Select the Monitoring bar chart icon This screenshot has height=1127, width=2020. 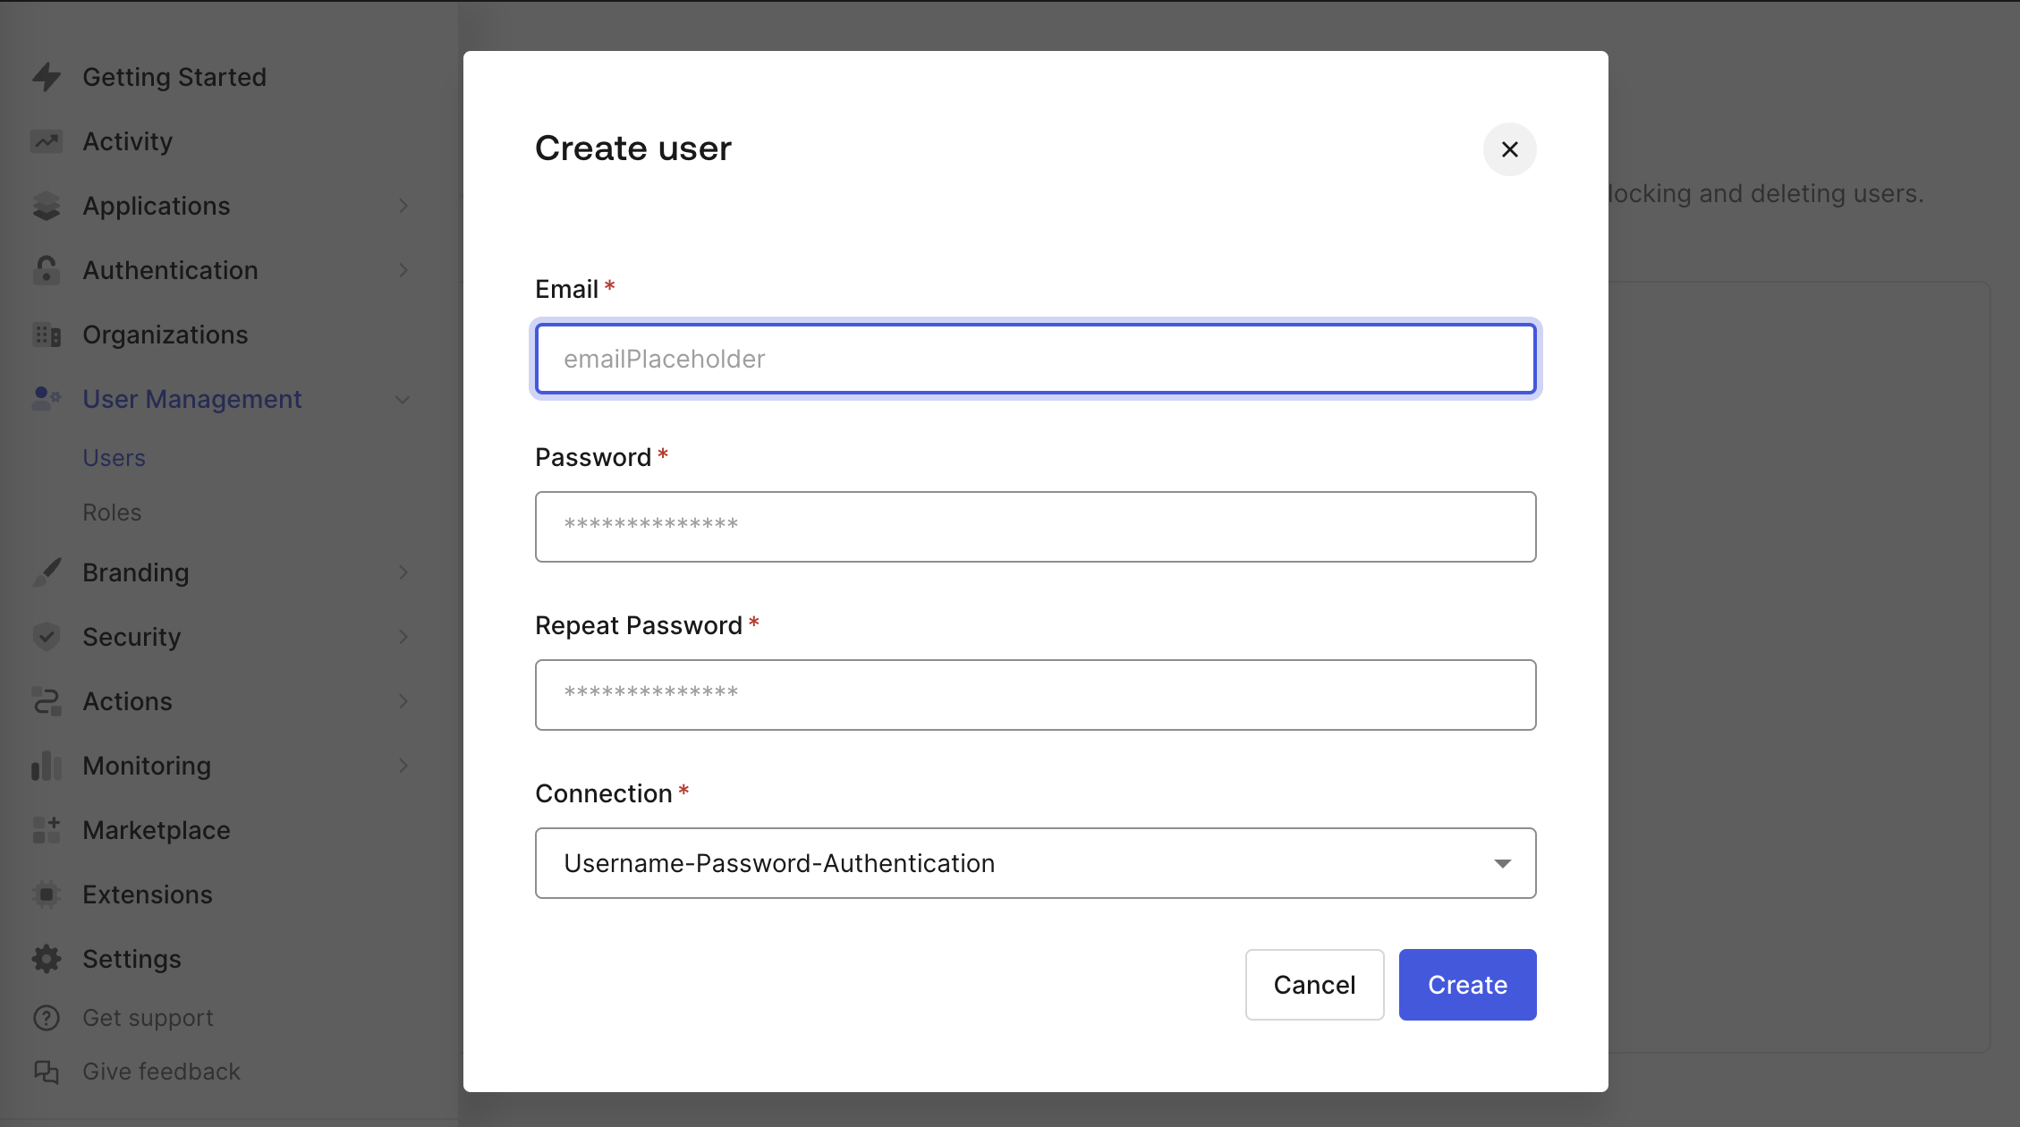[46, 766]
